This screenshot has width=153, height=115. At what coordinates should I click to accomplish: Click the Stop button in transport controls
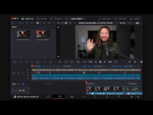pyautogui.click(x=100, y=62)
